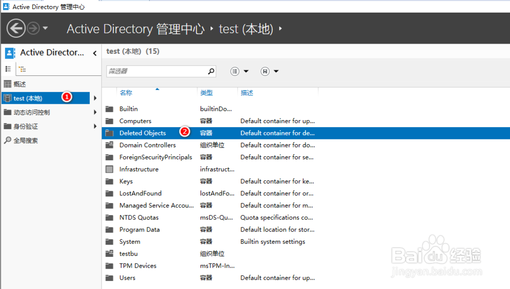510x289 pixels.
Task: Sort by 描述 column header
Action: click(247, 93)
